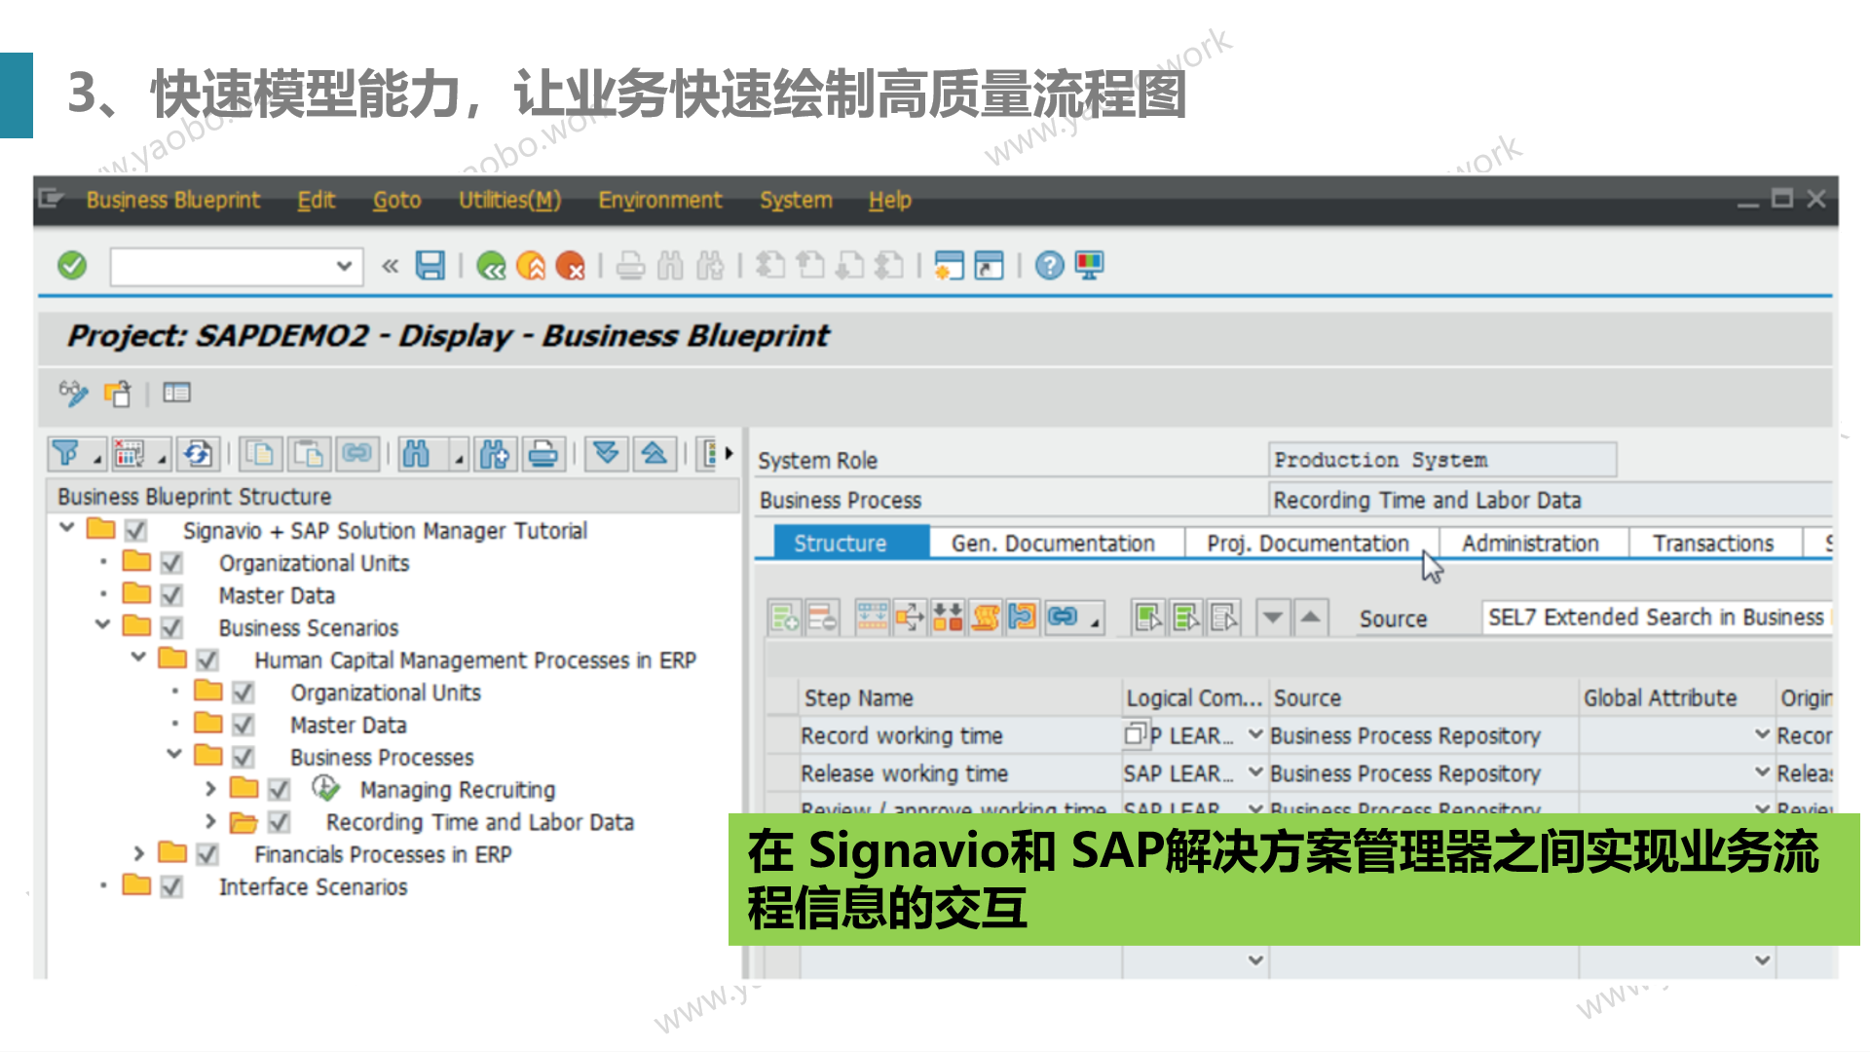Click the green Back arrow icon
The height and width of the screenshot is (1052, 1870).
491,265
